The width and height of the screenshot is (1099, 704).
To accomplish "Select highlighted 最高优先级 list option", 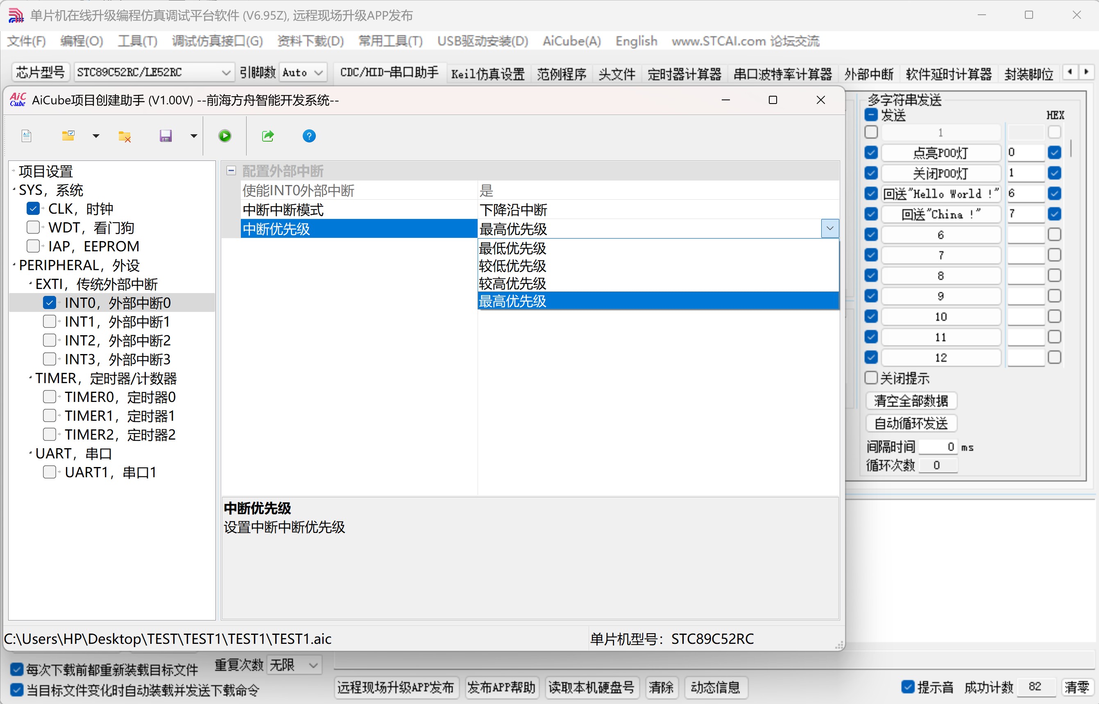I will [x=658, y=301].
